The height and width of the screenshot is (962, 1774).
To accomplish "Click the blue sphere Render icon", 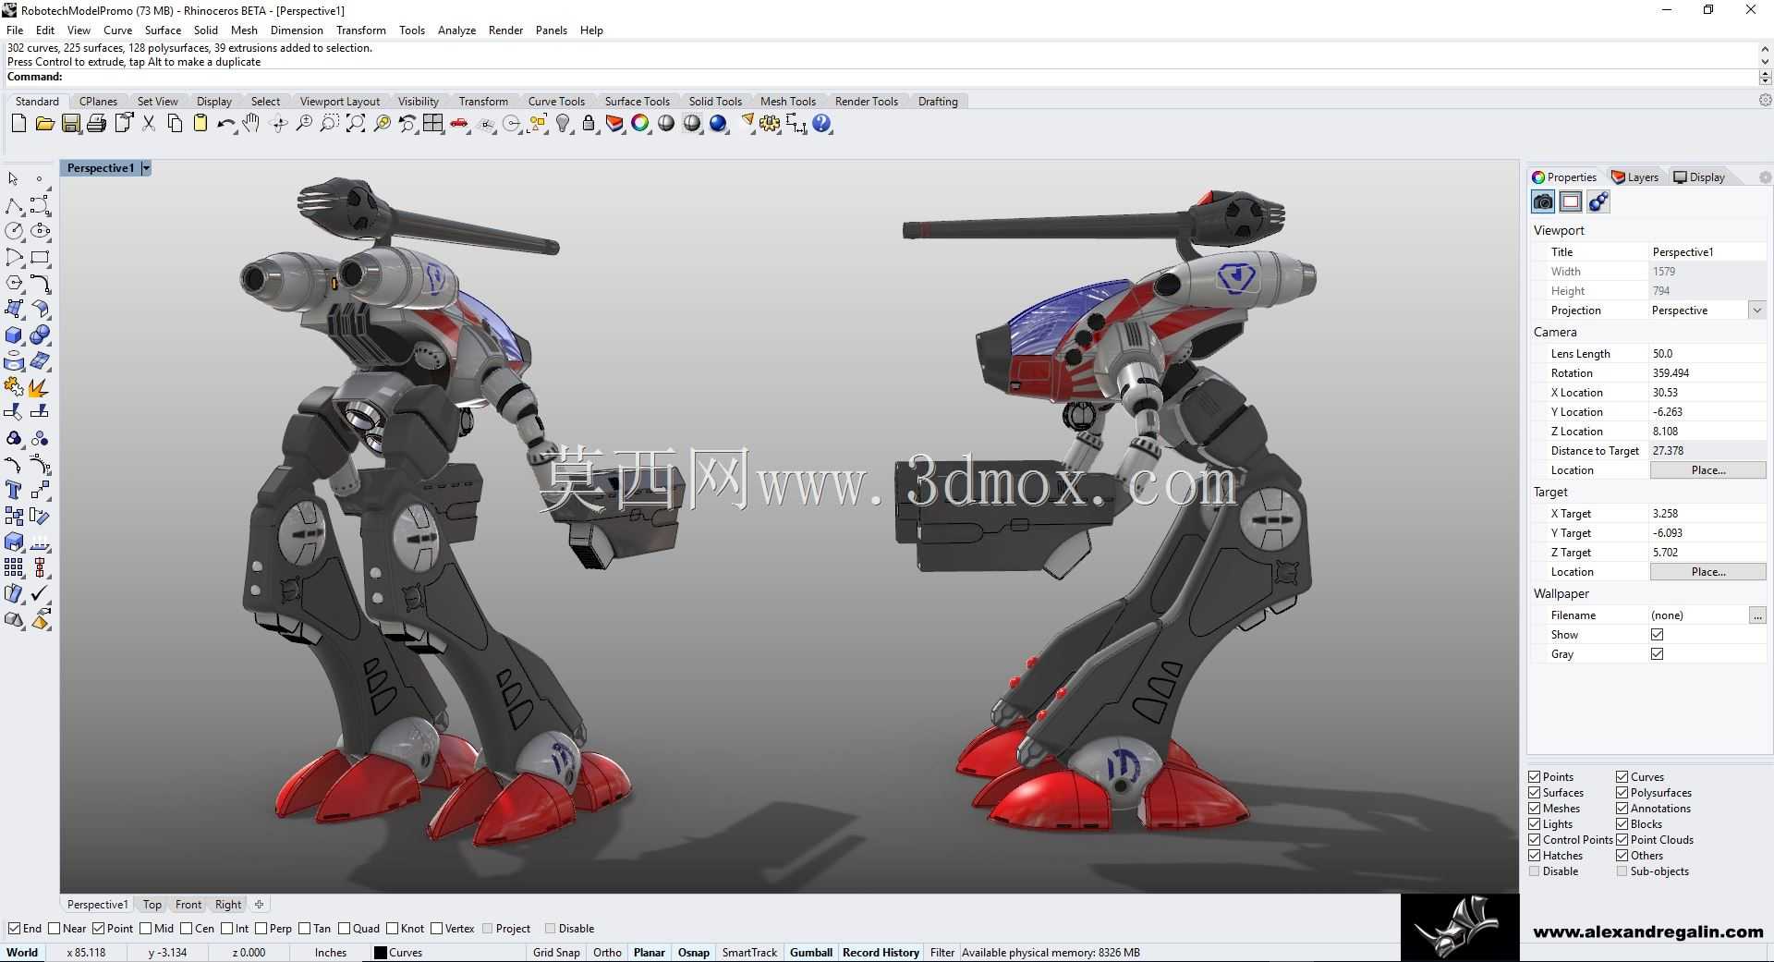I will pyautogui.click(x=718, y=123).
